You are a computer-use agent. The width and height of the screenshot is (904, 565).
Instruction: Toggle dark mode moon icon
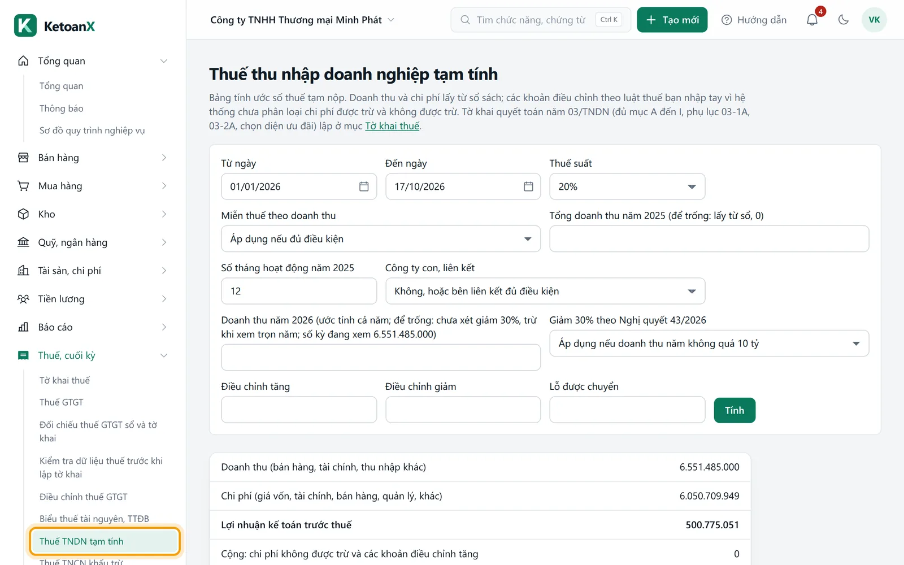coord(844,20)
